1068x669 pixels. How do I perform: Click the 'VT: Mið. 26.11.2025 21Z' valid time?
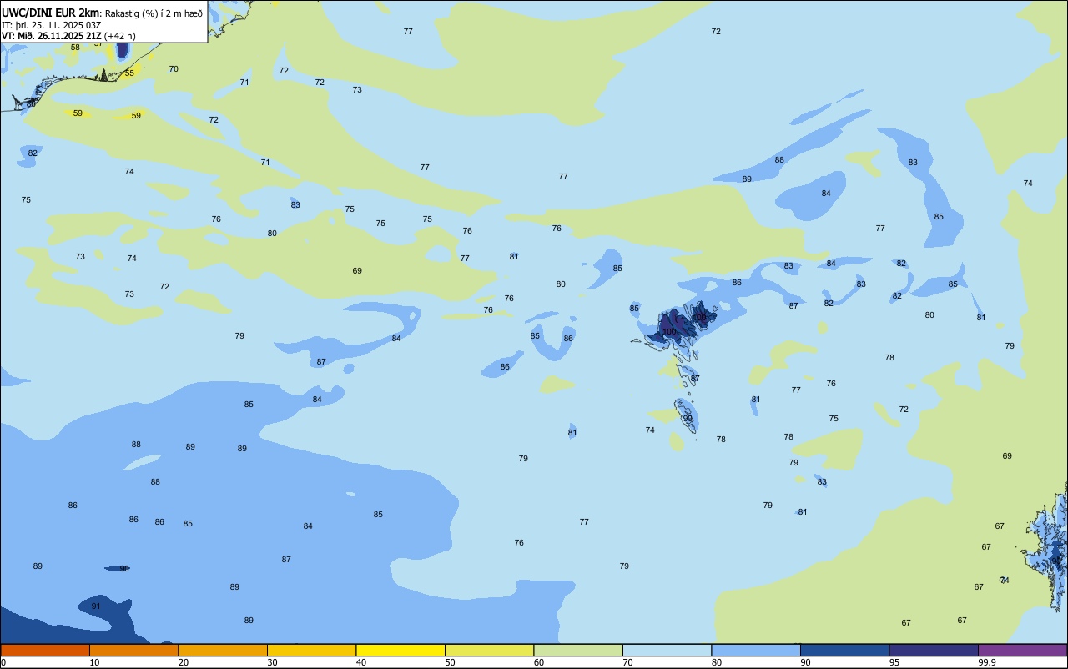coord(52,36)
